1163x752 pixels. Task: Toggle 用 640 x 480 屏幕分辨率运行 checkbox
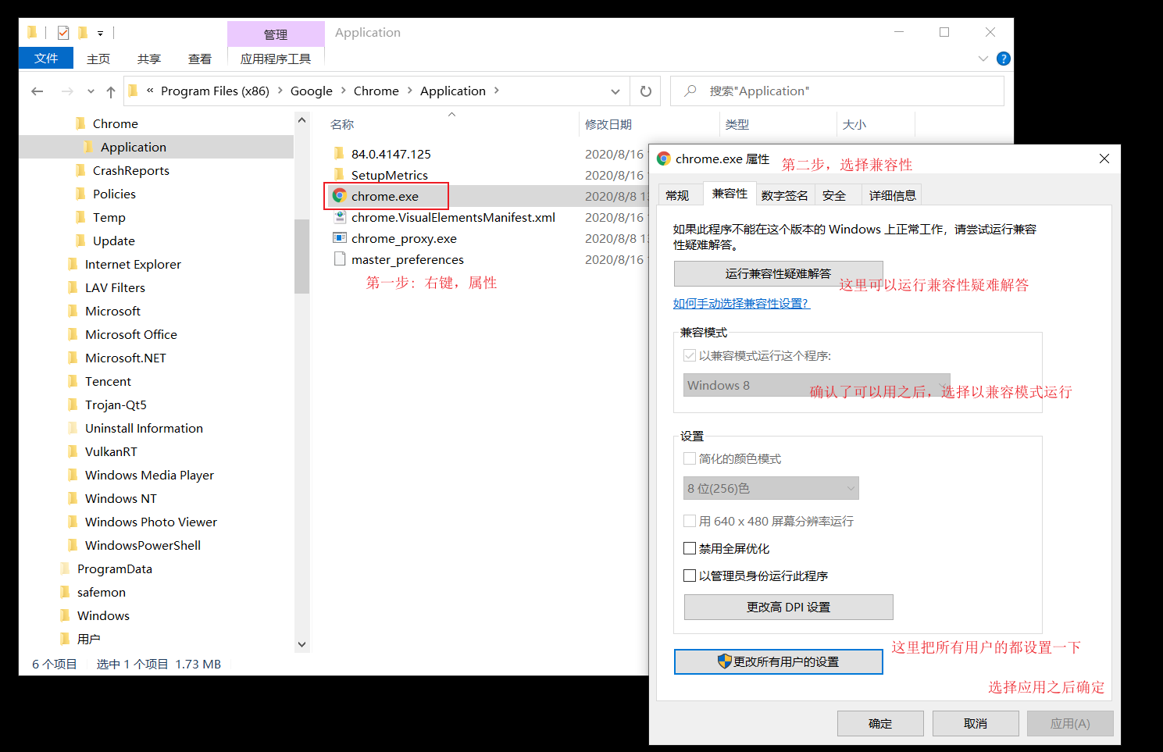(x=690, y=521)
